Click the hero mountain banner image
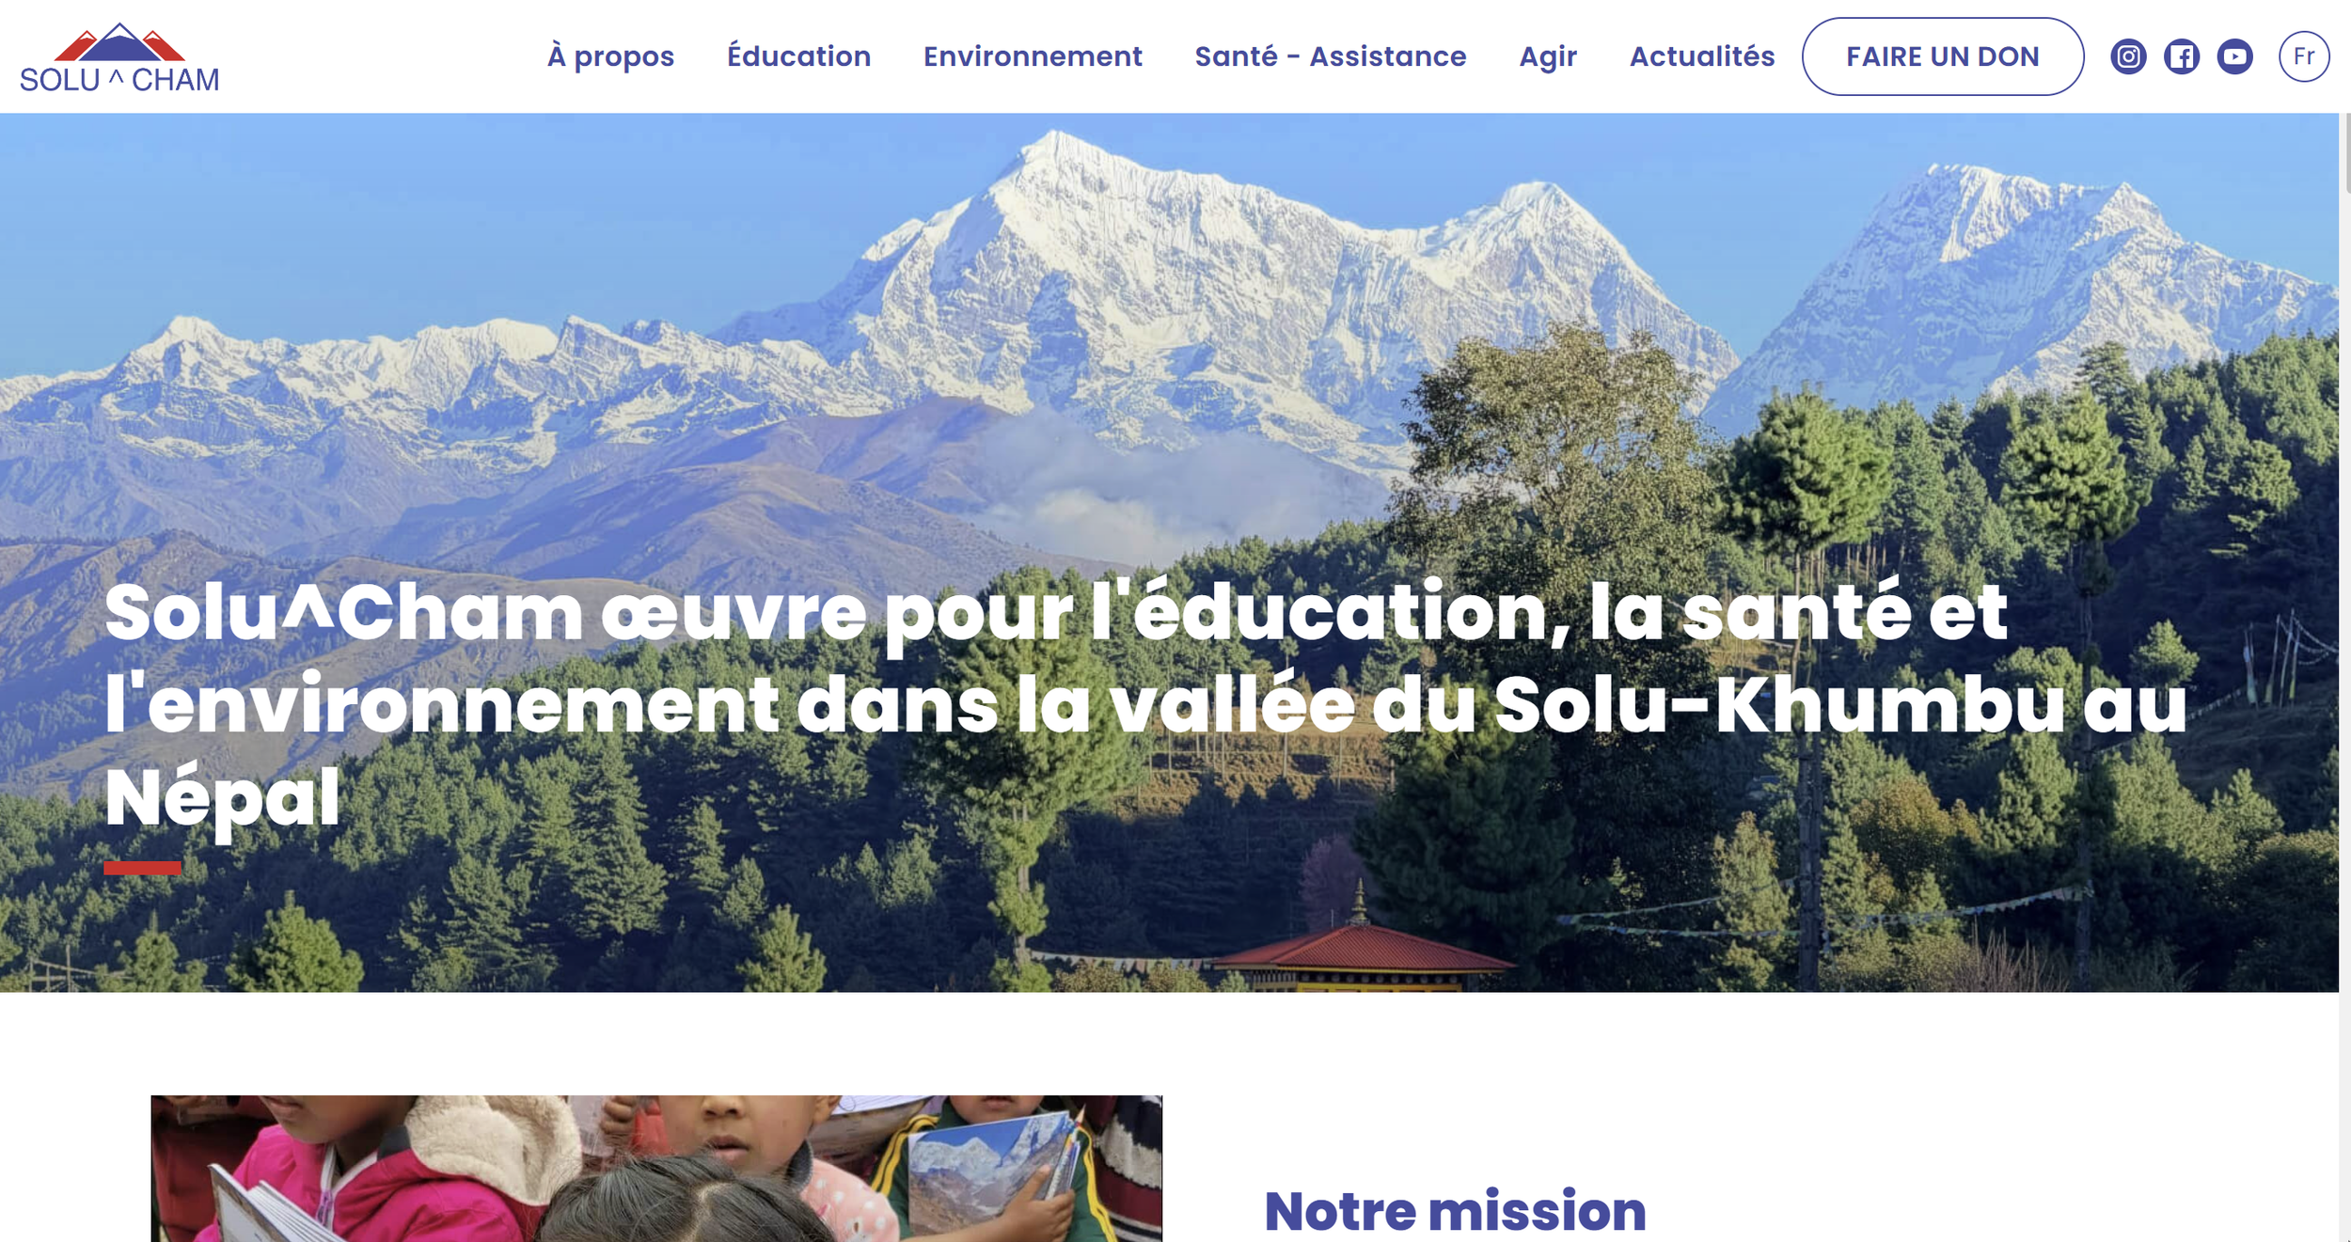The image size is (2351, 1242). click(1169, 553)
